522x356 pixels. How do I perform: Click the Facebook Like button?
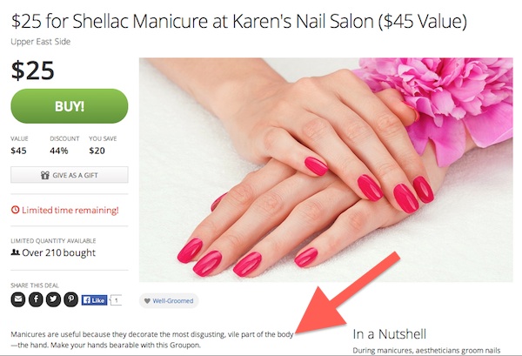pos(95,300)
